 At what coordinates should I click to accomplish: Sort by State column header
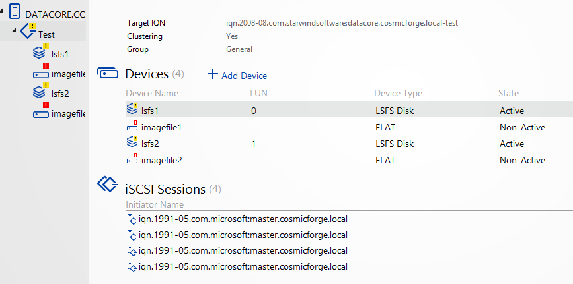click(508, 93)
